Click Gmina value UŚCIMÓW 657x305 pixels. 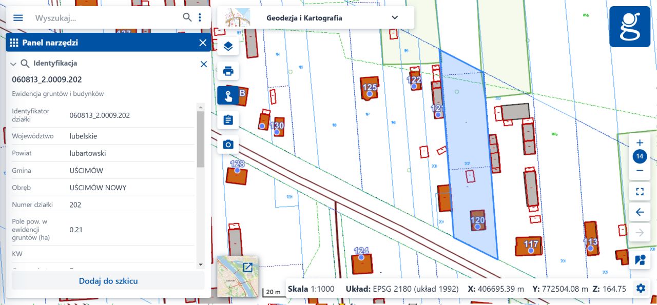pos(87,171)
